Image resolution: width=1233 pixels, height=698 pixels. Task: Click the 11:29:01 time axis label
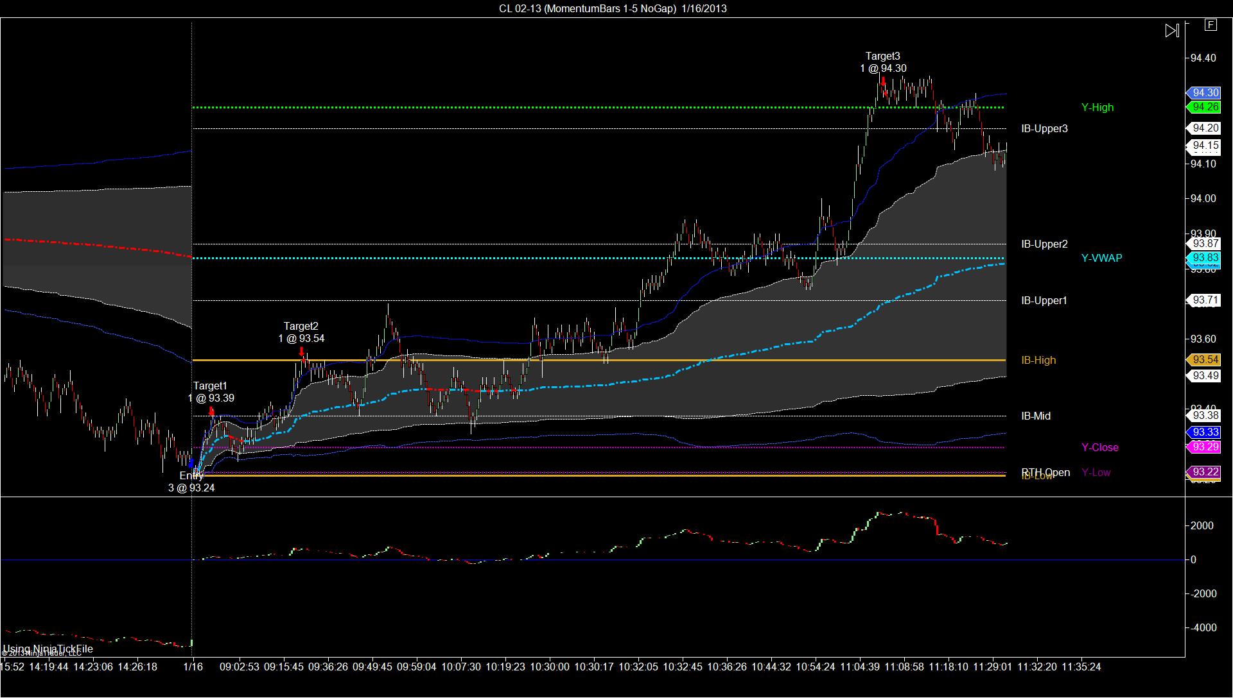[992, 667]
